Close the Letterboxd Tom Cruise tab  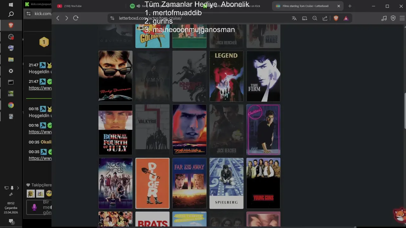tap(338, 6)
